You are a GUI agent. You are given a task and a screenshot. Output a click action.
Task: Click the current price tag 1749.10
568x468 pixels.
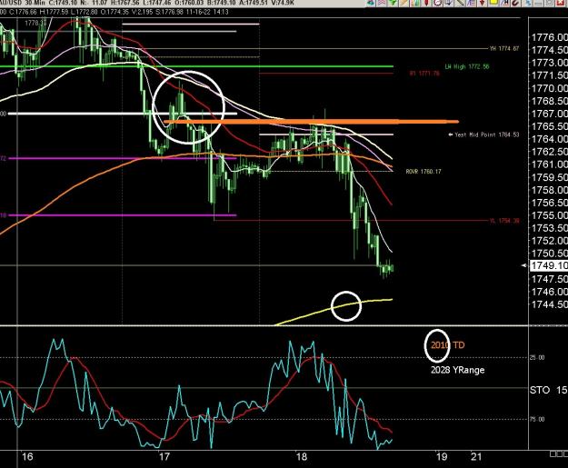coord(549,265)
